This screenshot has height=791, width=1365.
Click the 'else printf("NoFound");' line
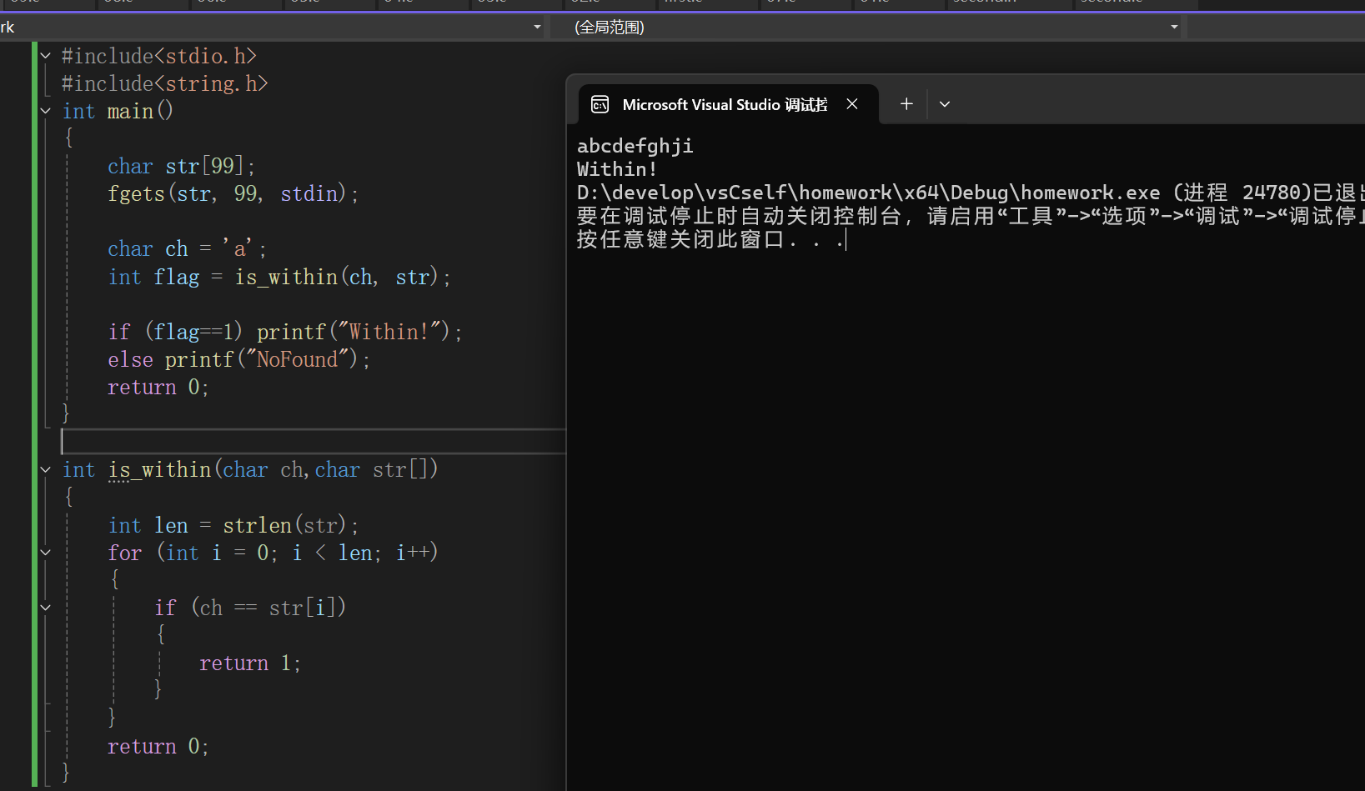(x=238, y=359)
